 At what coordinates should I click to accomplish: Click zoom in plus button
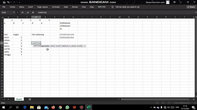coord(190,103)
